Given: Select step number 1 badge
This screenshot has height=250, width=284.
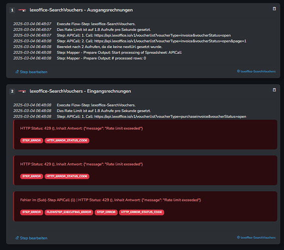Looking at the screenshot, I should [12, 10].
